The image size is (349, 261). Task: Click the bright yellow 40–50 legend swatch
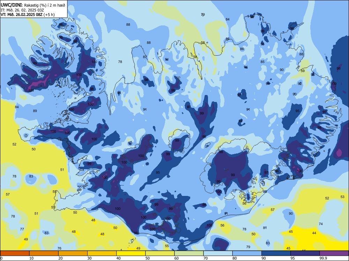(131, 253)
